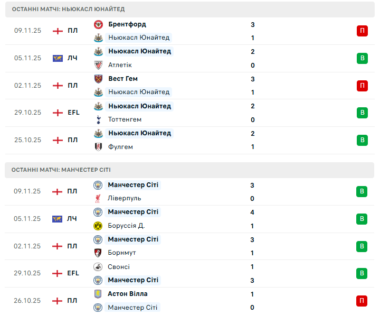Click the Aston Villa crest icon

[x=98, y=294]
